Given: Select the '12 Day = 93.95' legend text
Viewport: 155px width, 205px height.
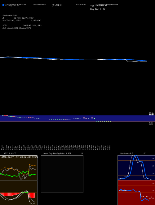Looking at the screenshot, I should tap(11, 6).
